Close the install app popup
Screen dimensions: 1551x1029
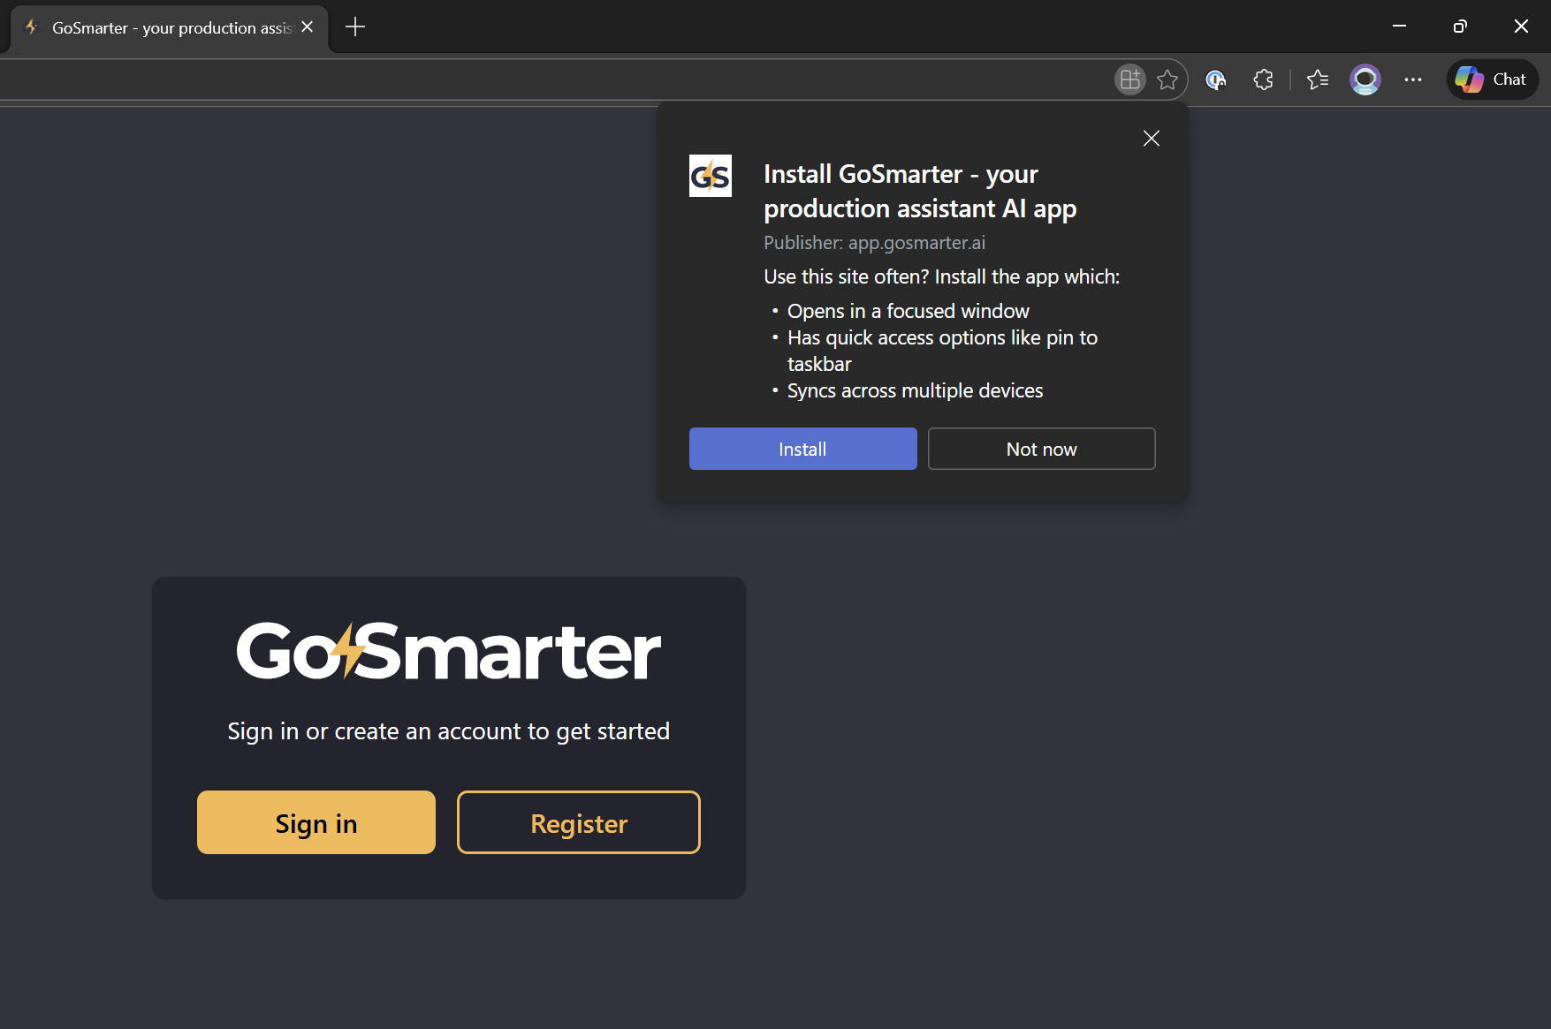click(x=1151, y=139)
